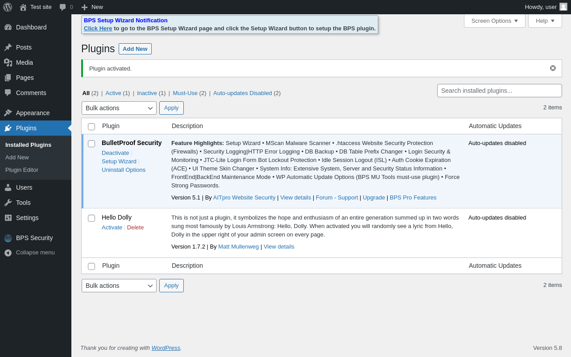Tick the Hello Dolly plugin checkbox

pyautogui.click(x=91, y=218)
